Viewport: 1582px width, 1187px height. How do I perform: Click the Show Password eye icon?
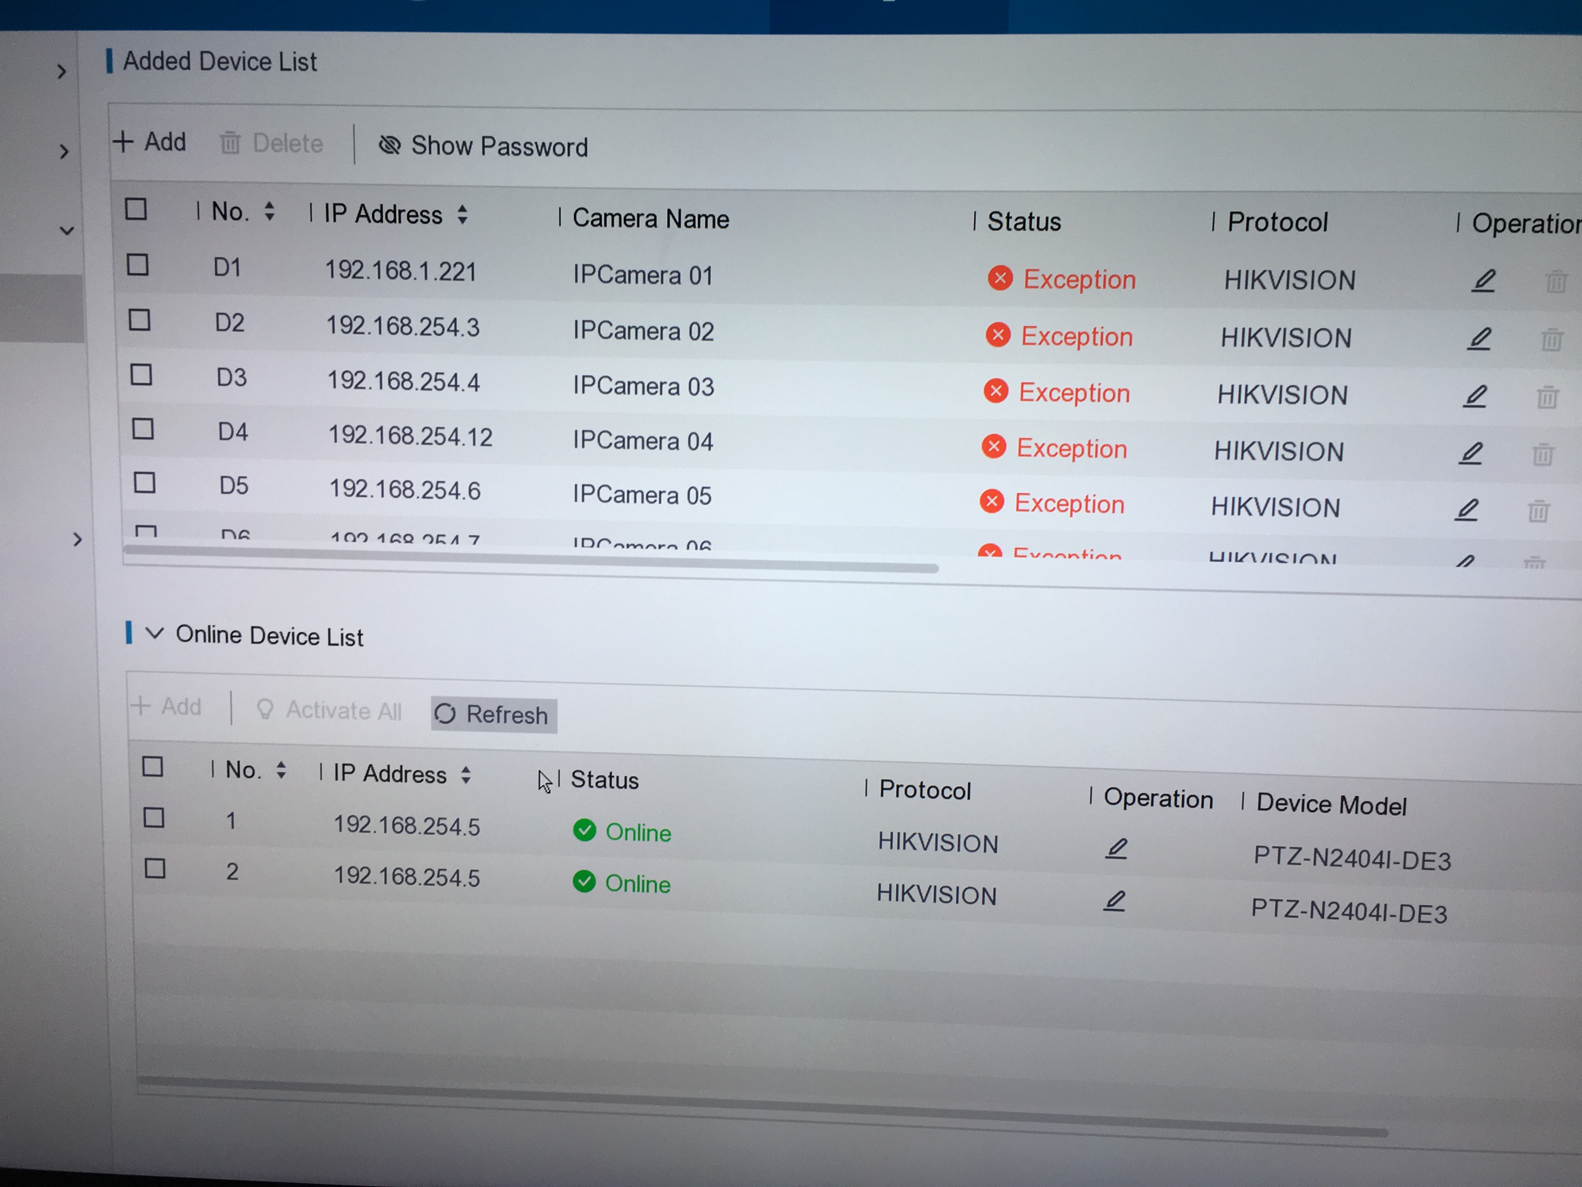click(x=390, y=145)
